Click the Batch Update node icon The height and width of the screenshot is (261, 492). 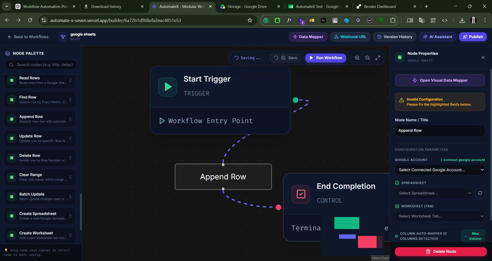click(x=12, y=197)
